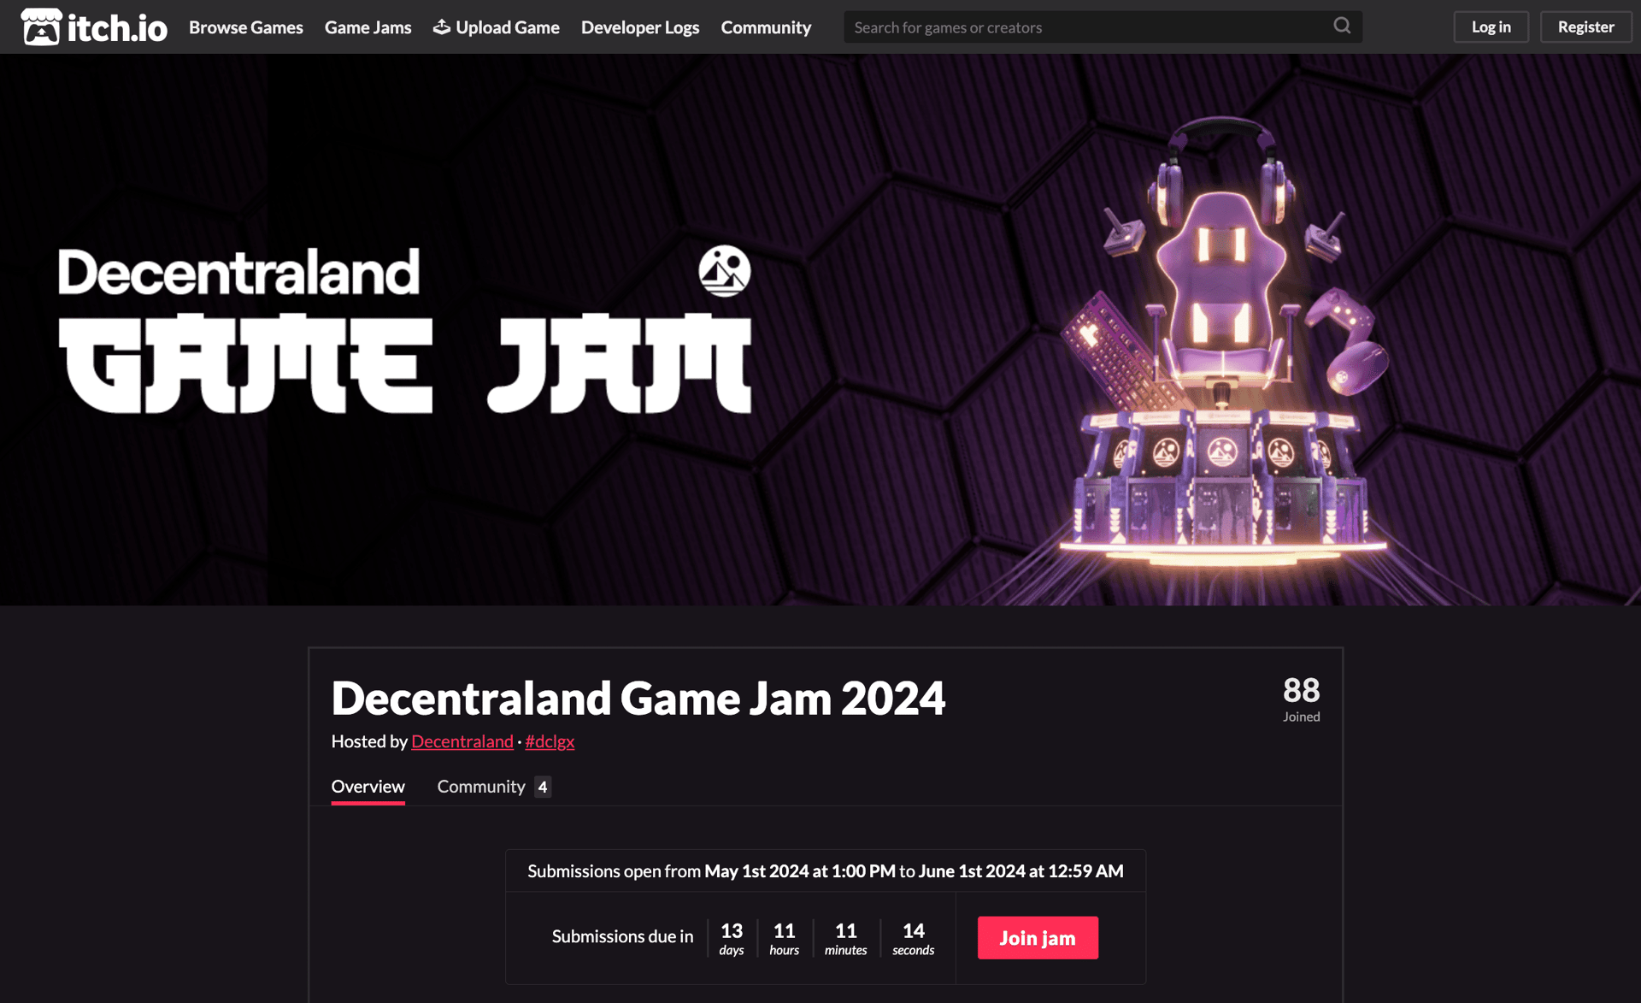Viewport: 1641px width, 1003px height.
Task: Open the Decentraland host link
Action: [x=462, y=741]
